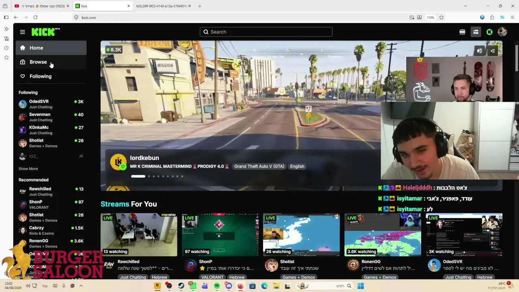Open the OdedSVR stream thumbnail
The height and width of the screenshot is (292, 519).
tap(464, 235)
